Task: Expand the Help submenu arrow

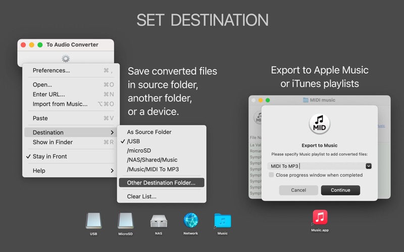Action: click(x=112, y=171)
